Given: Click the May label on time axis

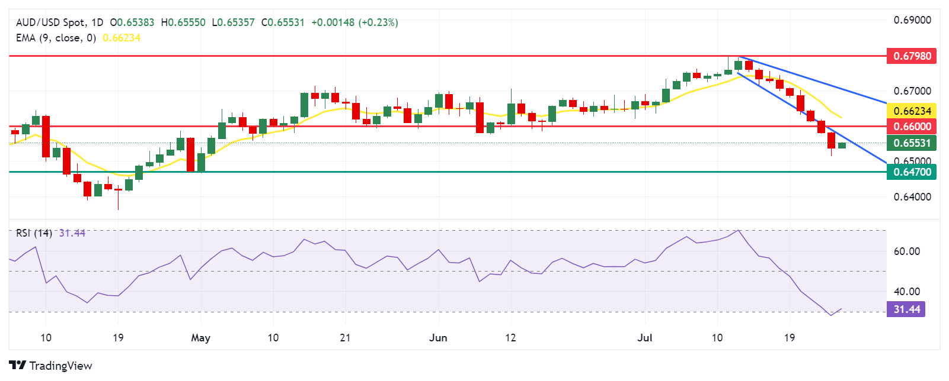Looking at the screenshot, I should 200,338.
